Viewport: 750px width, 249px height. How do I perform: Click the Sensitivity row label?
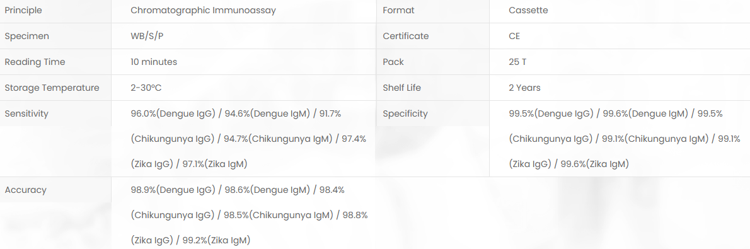coord(26,113)
